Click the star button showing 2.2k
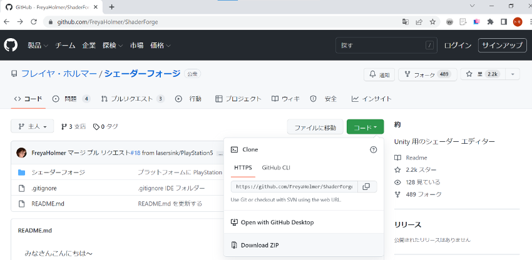 (483, 74)
